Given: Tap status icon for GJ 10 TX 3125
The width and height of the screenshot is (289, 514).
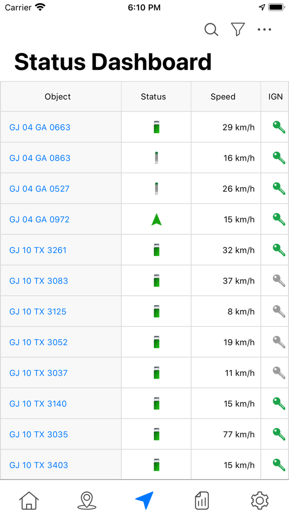Looking at the screenshot, I should pos(156,312).
